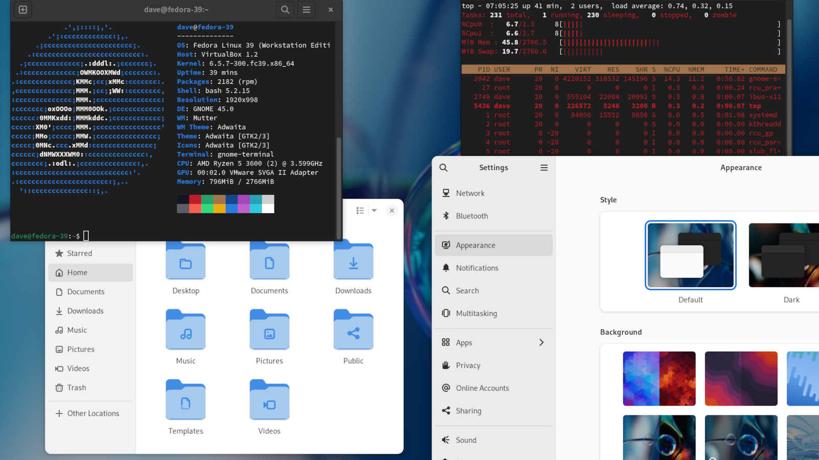This screenshot has height=460, width=819.
Task: Click the Settings search magnifier icon
Action: (x=444, y=168)
